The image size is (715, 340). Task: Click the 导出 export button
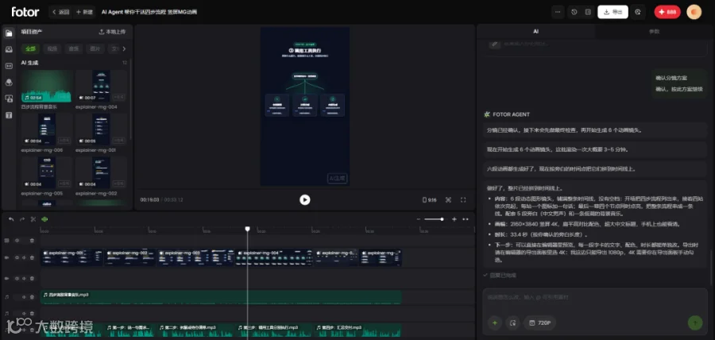coord(613,12)
